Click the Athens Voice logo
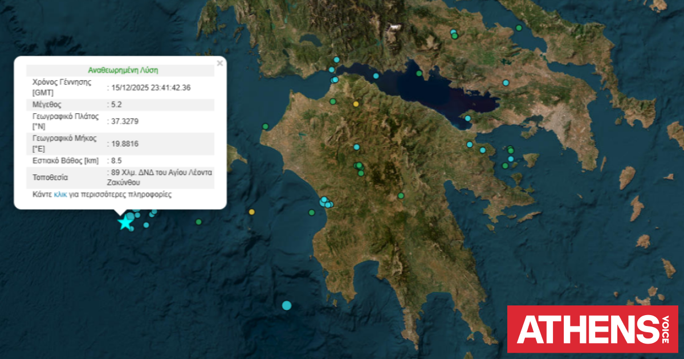Image resolution: width=684 pixels, height=359 pixels. pos(593,329)
